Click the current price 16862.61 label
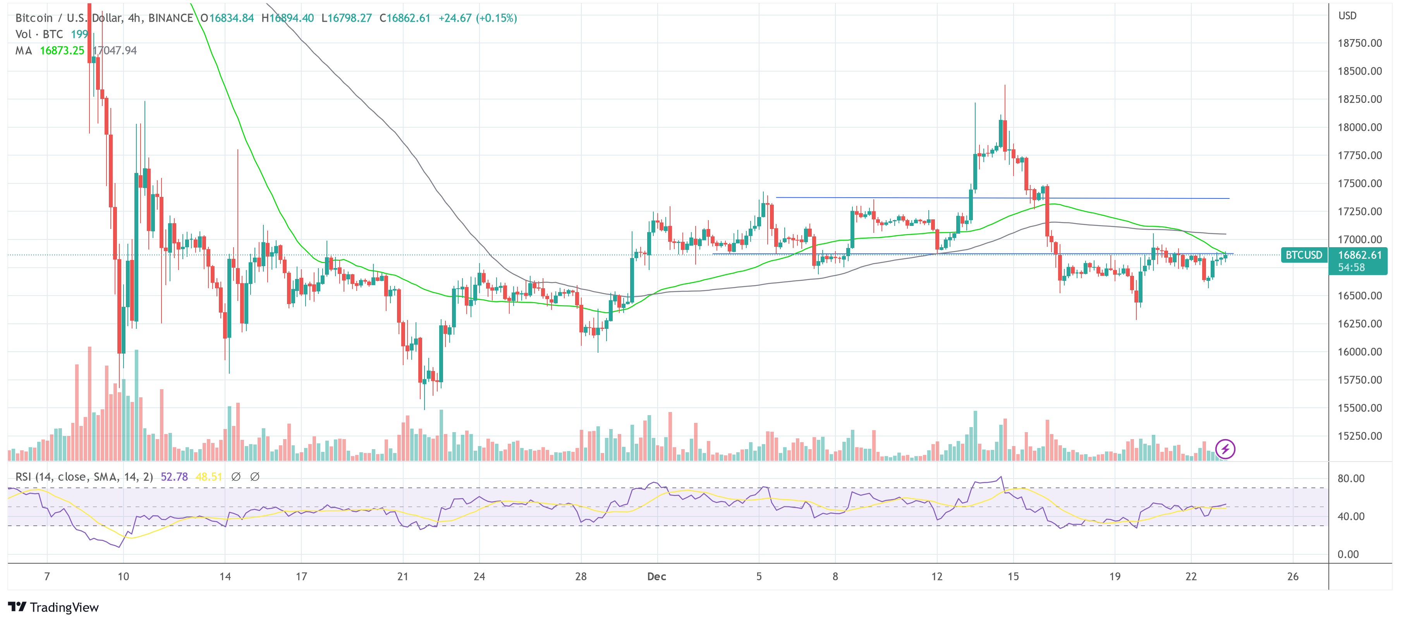This screenshot has width=1402, height=624. click(1359, 255)
